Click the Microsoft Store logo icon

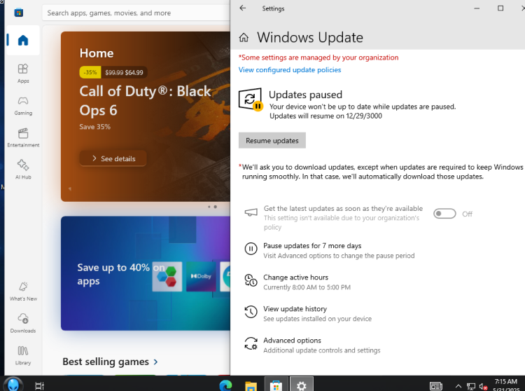point(19,13)
